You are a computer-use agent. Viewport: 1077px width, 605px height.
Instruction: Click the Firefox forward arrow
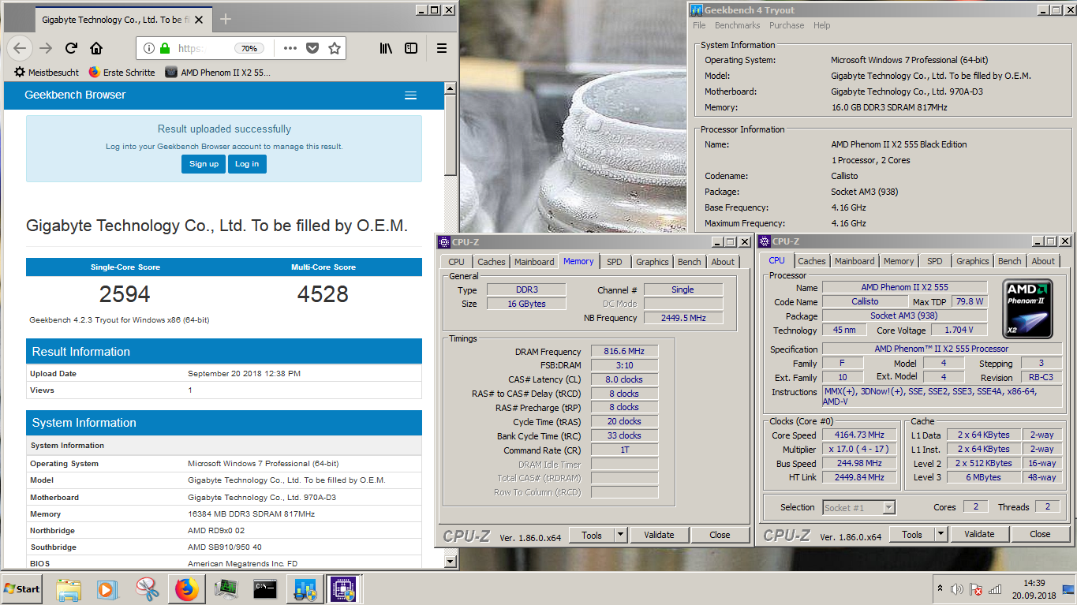[46, 48]
